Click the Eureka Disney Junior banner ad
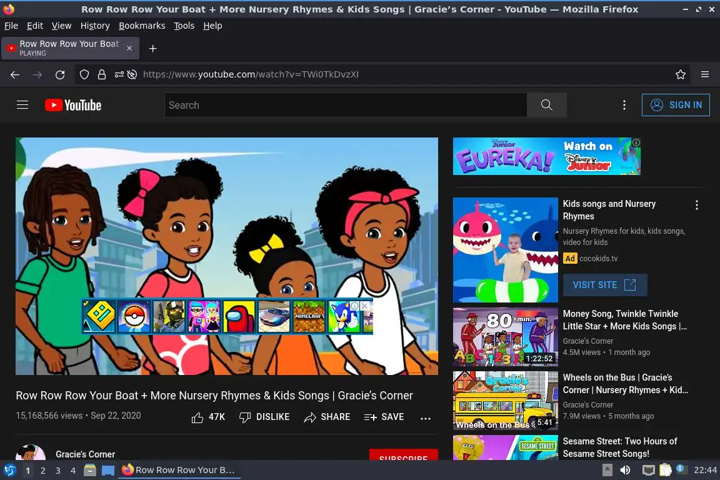The height and width of the screenshot is (480, 720). (x=546, y=156)
